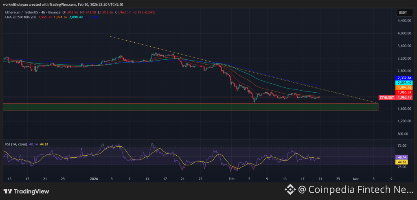Select the cyan 2,098.49 EMA price label
417x200 pixels.
[404, 83]
